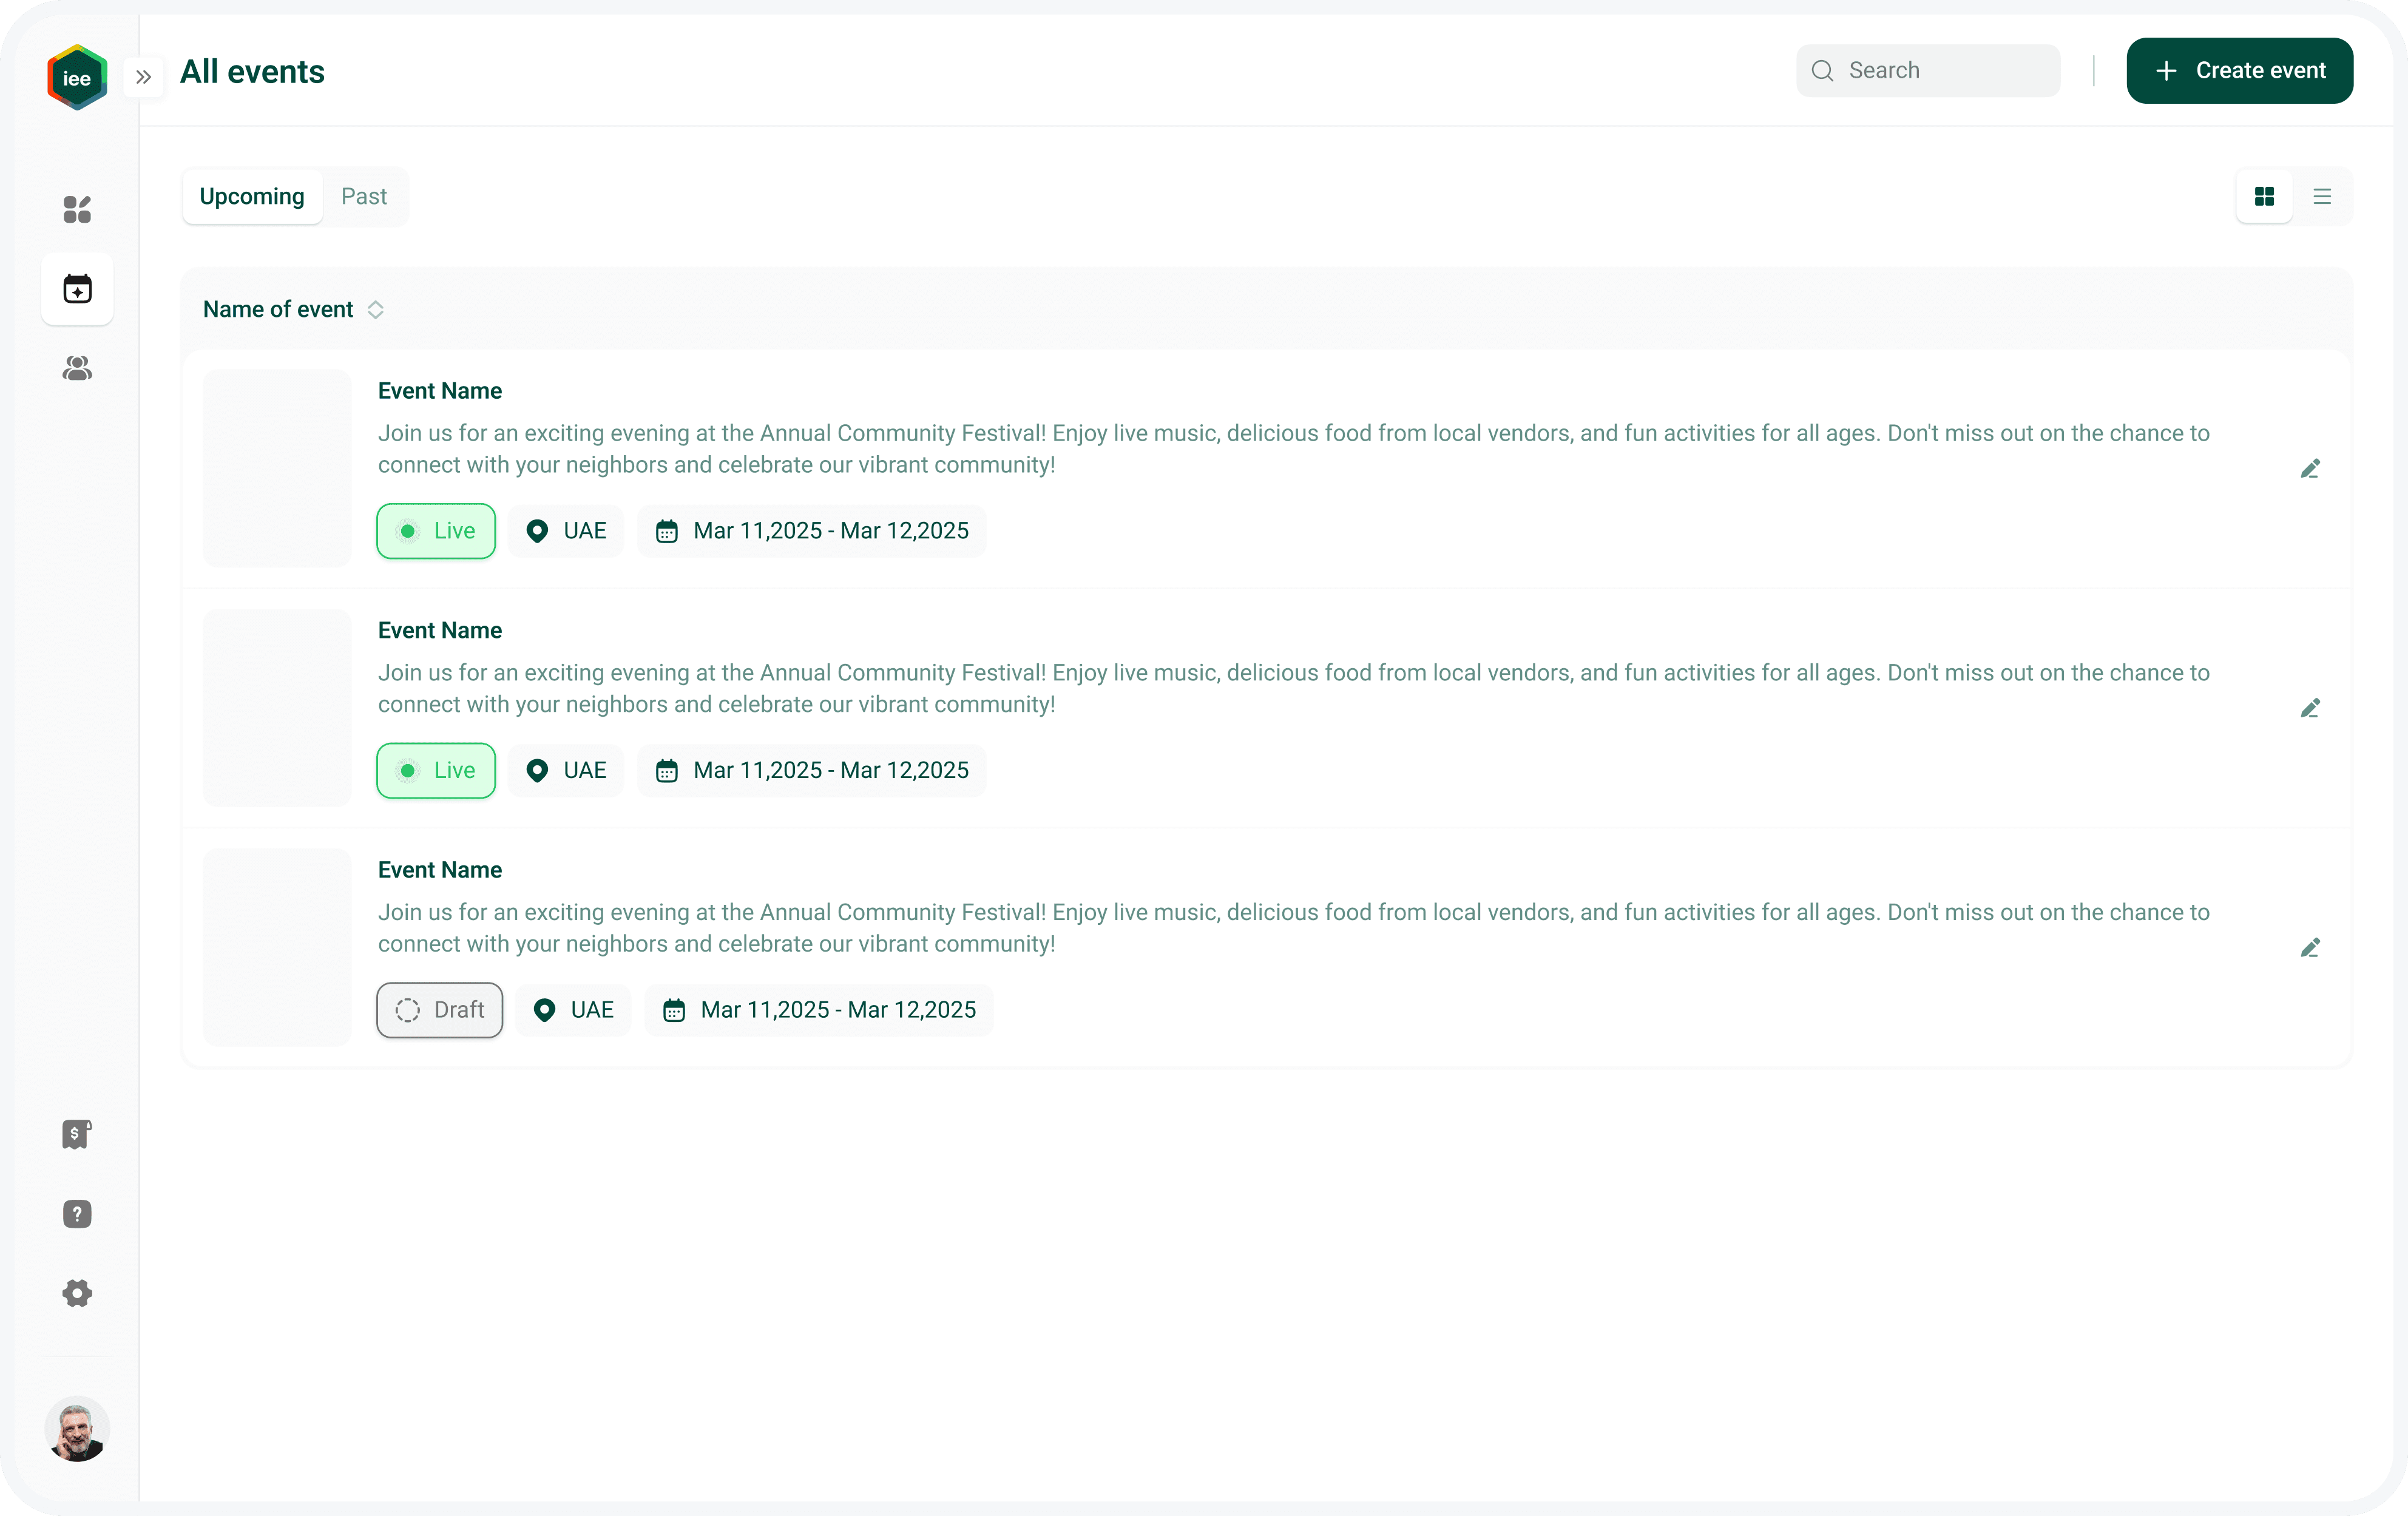Select the Upcoming tab
This screenshot has width=2408, height=1516.
(252, 196)
